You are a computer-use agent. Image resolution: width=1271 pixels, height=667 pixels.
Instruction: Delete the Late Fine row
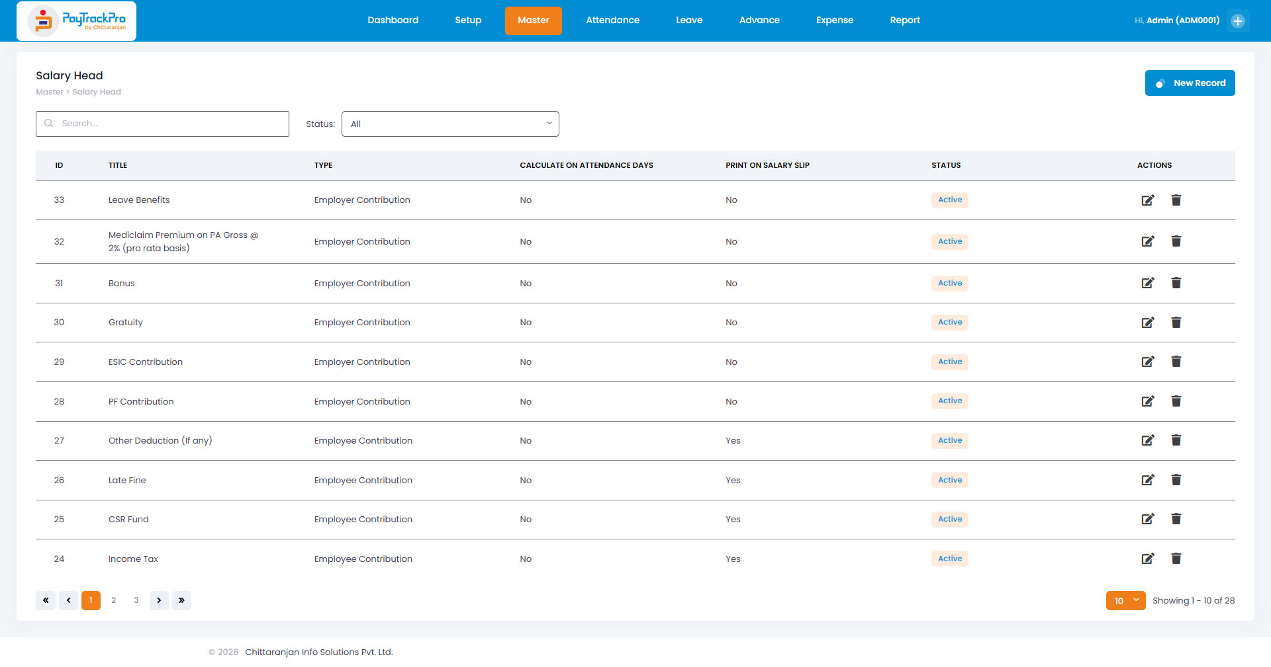pyautogui.click(x=1176, y=480)
